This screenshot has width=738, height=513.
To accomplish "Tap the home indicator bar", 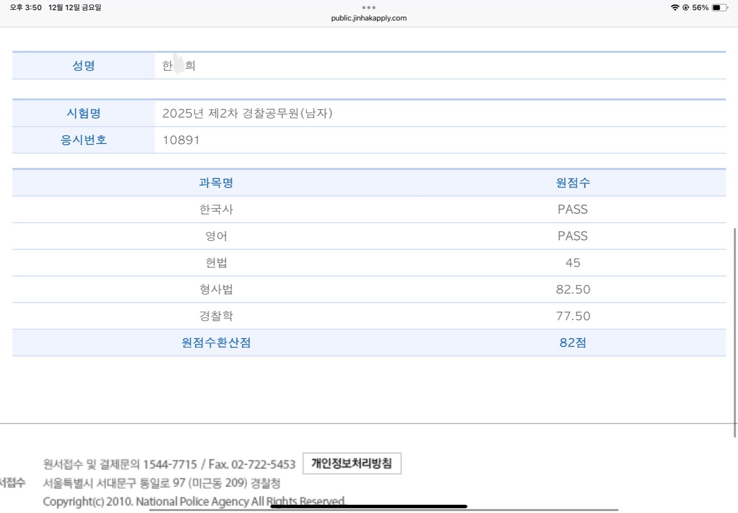I will tap(368, 506).
